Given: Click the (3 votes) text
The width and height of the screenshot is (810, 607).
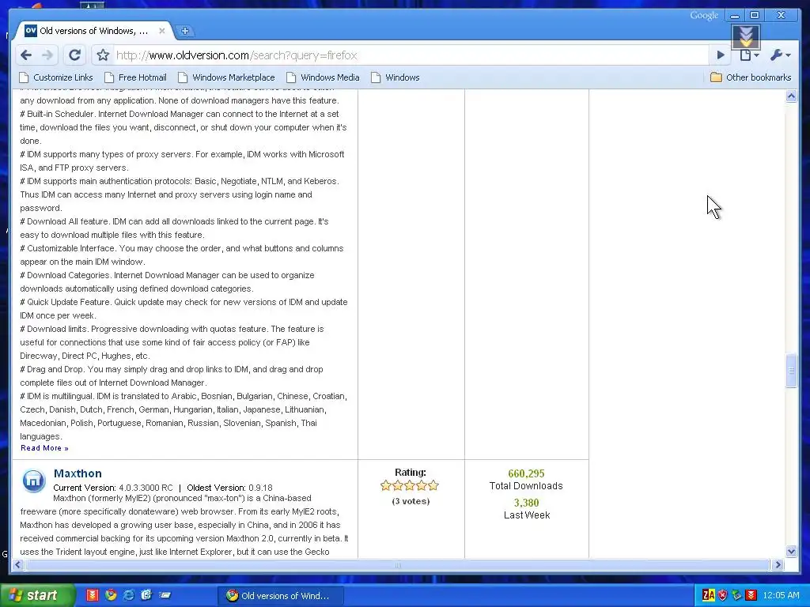Looking at the screenshot, I should [411, 501].
